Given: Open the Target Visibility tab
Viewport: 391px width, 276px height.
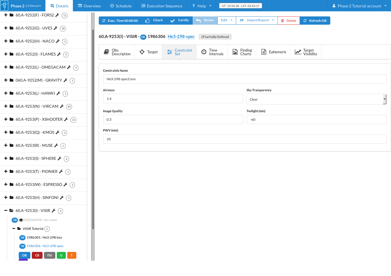Looking at the screenshot, I should [x=306, y=52].
